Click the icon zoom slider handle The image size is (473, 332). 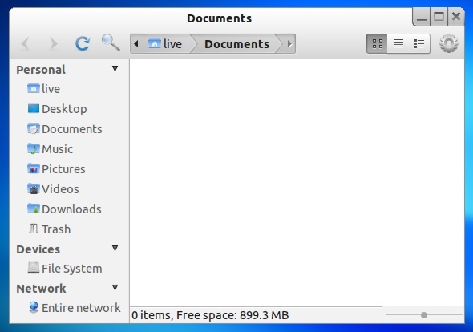(424, 315)
